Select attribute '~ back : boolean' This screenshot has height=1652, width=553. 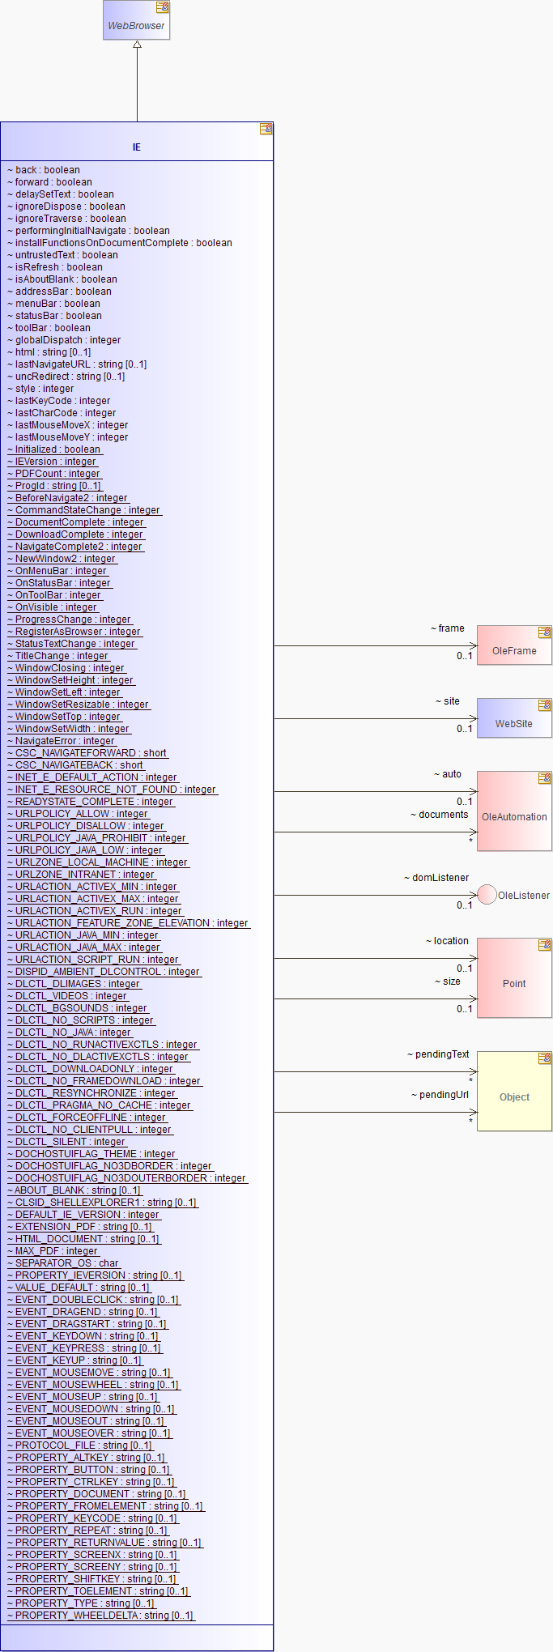(x=44, y=170)
